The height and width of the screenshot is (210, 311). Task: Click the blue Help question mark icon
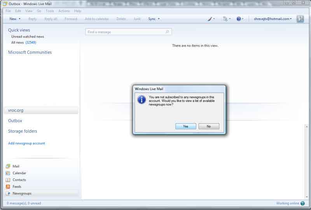click(239, 19)
